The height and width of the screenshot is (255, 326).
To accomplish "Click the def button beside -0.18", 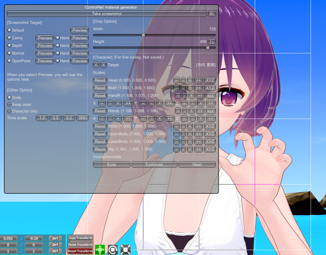I will [x=55, y=238].
